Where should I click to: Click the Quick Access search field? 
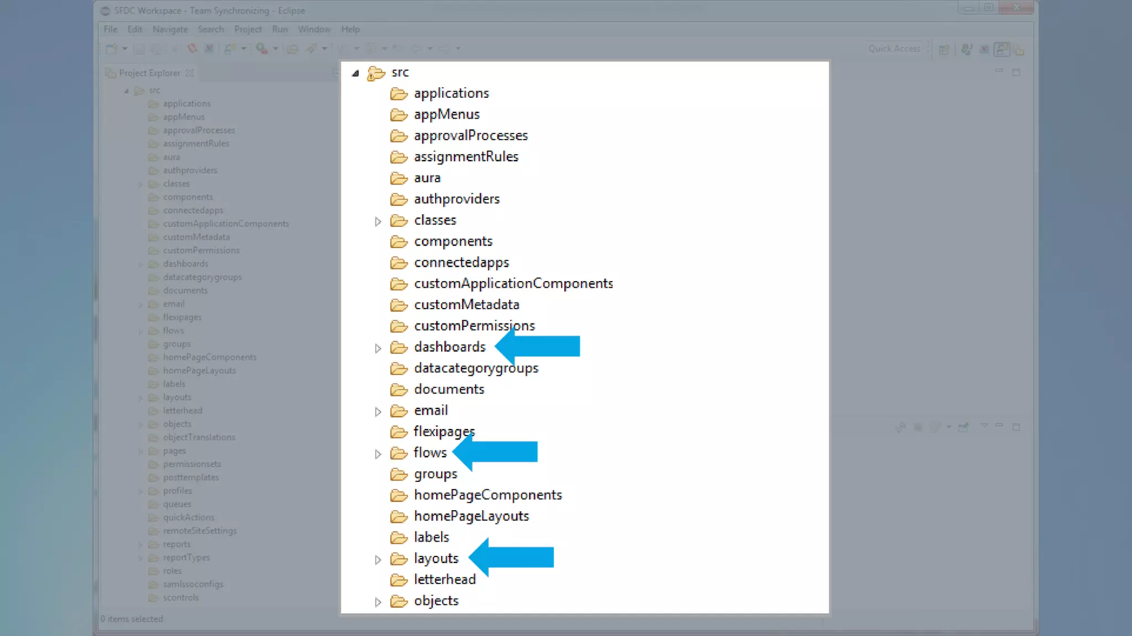coord(894,49)
